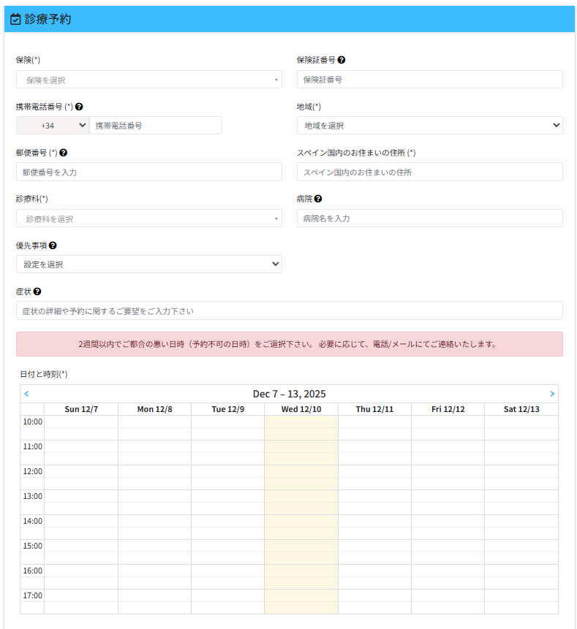Select the 14:00 slot on Fri 12/12
Viewport: 577px width, 629px height.
448,521
